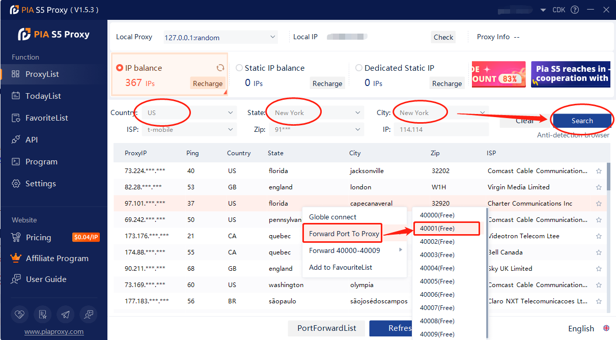
Task: Click the CDK link in title bar
Action: 558,10
